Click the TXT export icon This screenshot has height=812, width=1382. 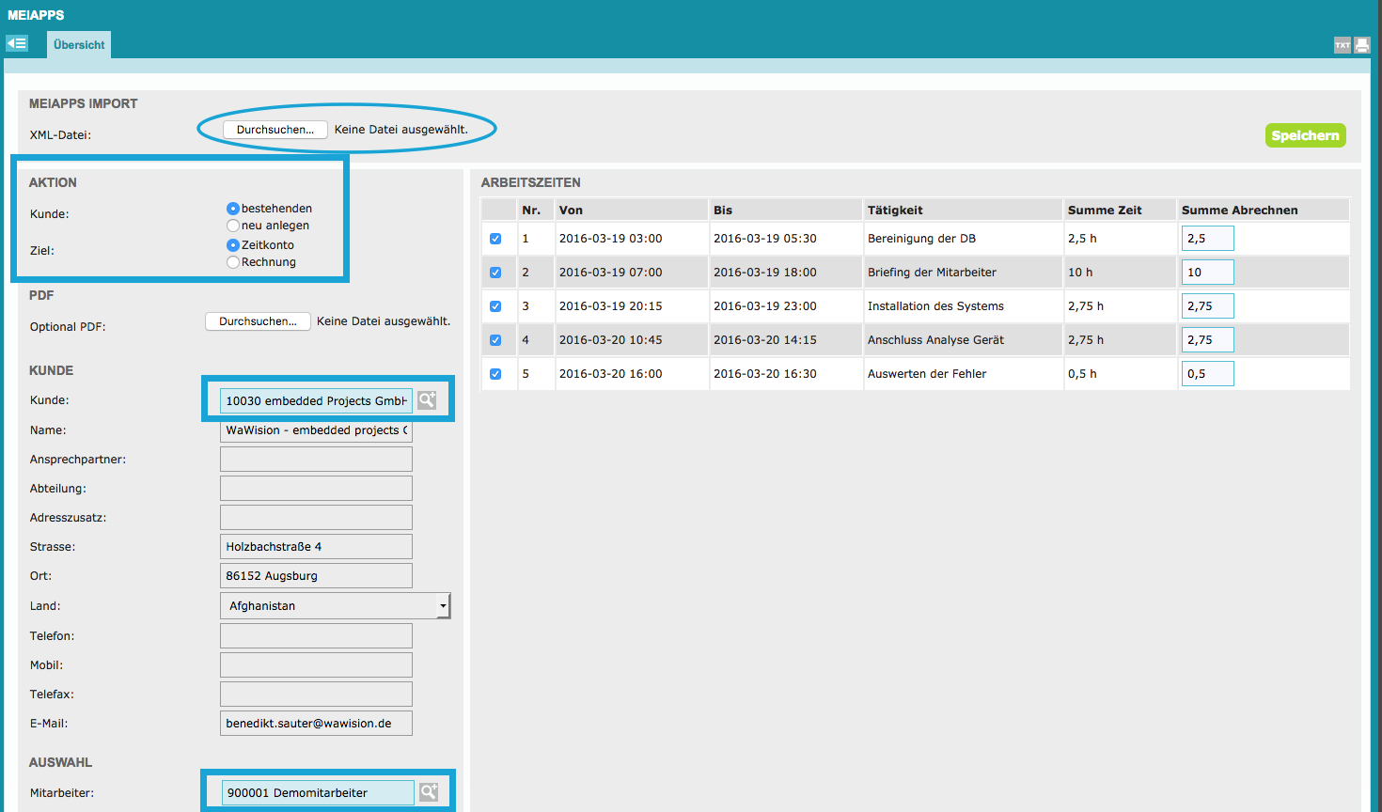[1342, 45]
